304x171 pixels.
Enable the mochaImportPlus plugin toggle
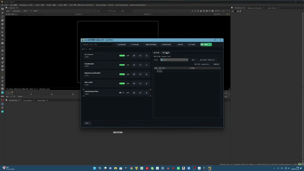pyautogui.click(x=122, y=93)
